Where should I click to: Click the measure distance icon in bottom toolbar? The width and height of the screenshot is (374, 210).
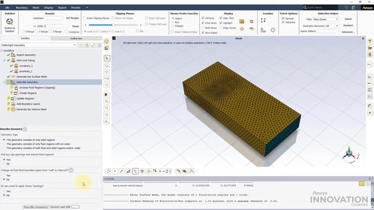pos(162,171)
